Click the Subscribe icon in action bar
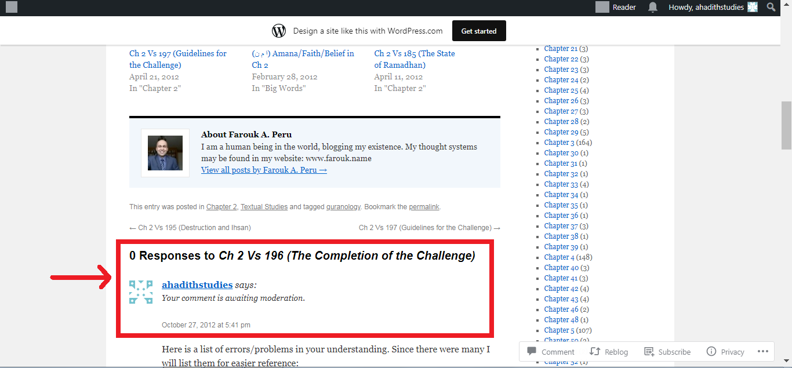The image size is (792, 368). coord(649,351)
